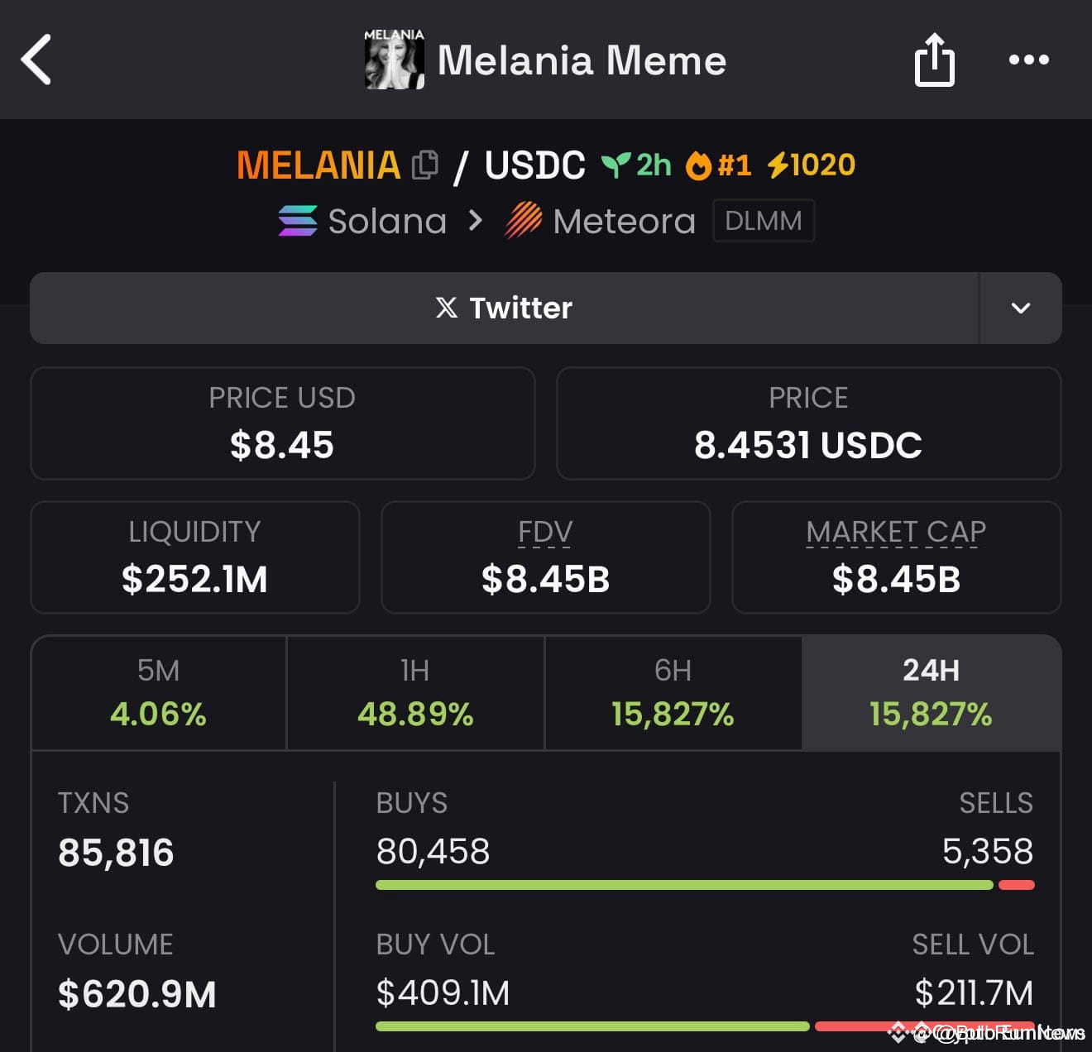Select the 1H timeframe tab
The image size is (1092, 1052).
(415, 693)
